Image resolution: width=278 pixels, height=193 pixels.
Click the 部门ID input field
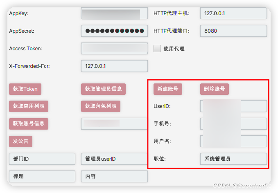point(42,159)
